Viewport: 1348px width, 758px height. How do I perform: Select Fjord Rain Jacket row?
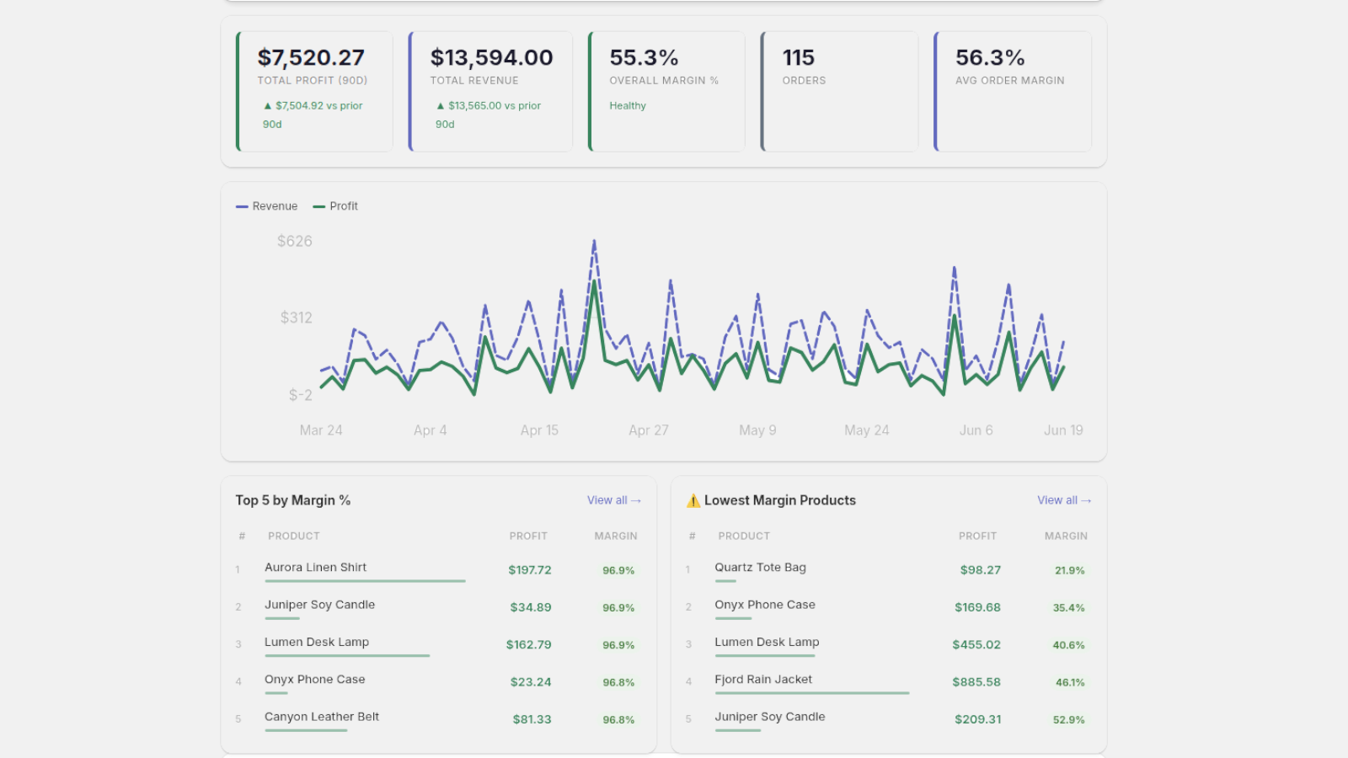click(888, 682)
